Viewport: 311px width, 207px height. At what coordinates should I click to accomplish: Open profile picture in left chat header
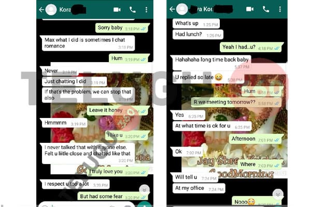pyautogui.click(x=51, y=9)
